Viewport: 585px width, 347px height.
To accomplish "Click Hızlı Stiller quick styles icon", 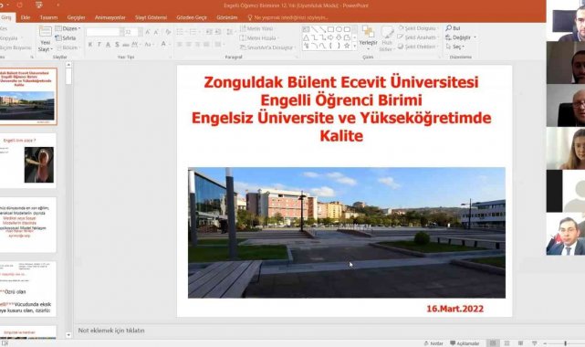I will pos(387,38).
